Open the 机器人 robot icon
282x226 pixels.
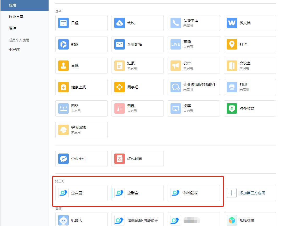pos(63,220)
